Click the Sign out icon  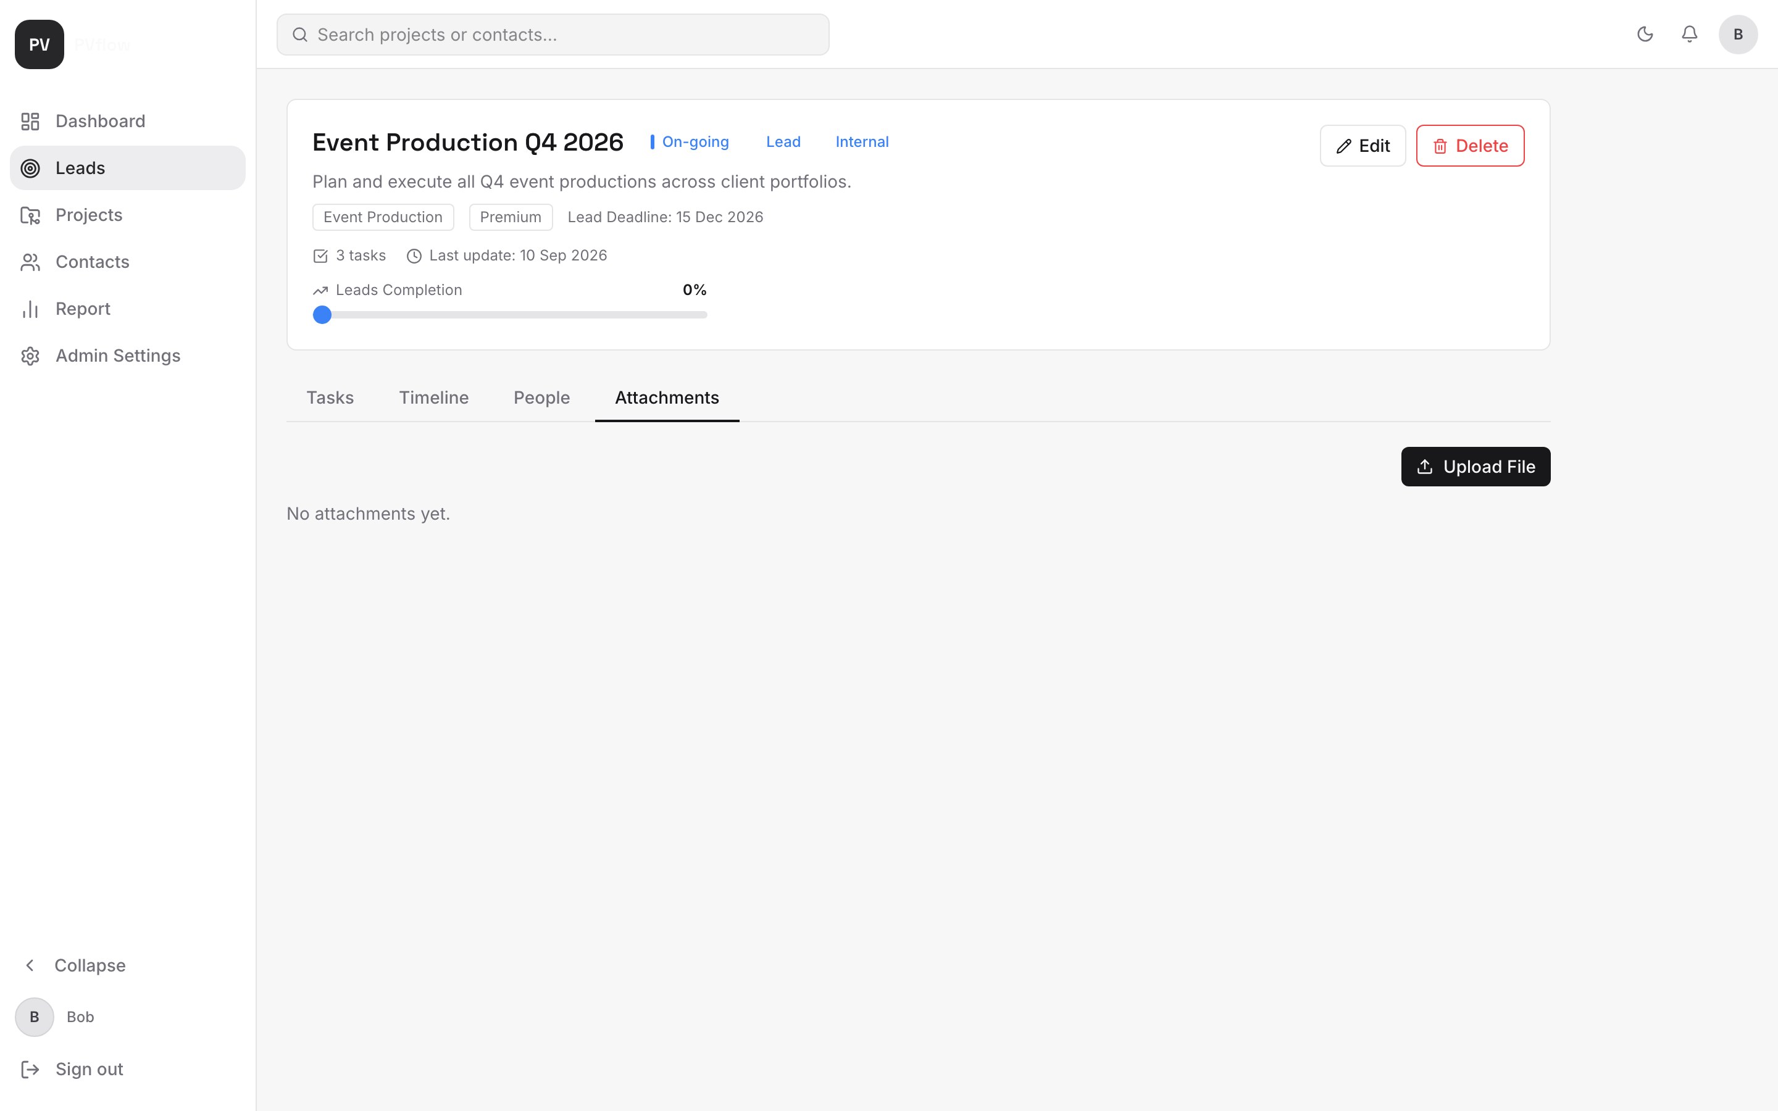coord(30,1070)
